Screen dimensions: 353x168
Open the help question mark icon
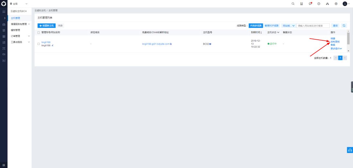tap(319, 4)
